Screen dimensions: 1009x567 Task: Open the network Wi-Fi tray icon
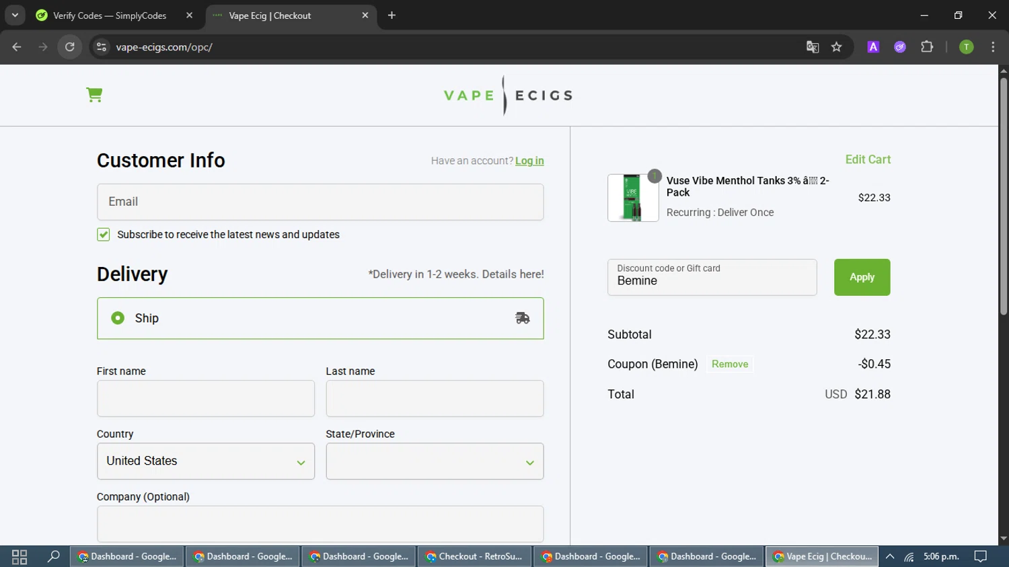(x=909, y=557)
